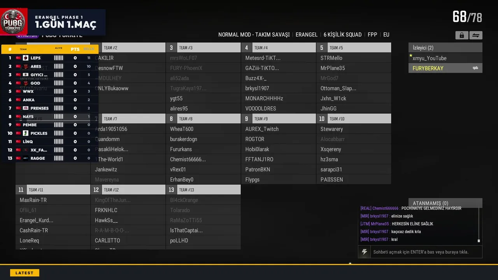Click player Jankewitz in Team 7

point(128,169)
